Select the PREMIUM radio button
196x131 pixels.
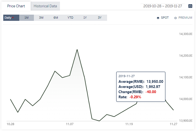pyautogui.click(x=175, y=18)
